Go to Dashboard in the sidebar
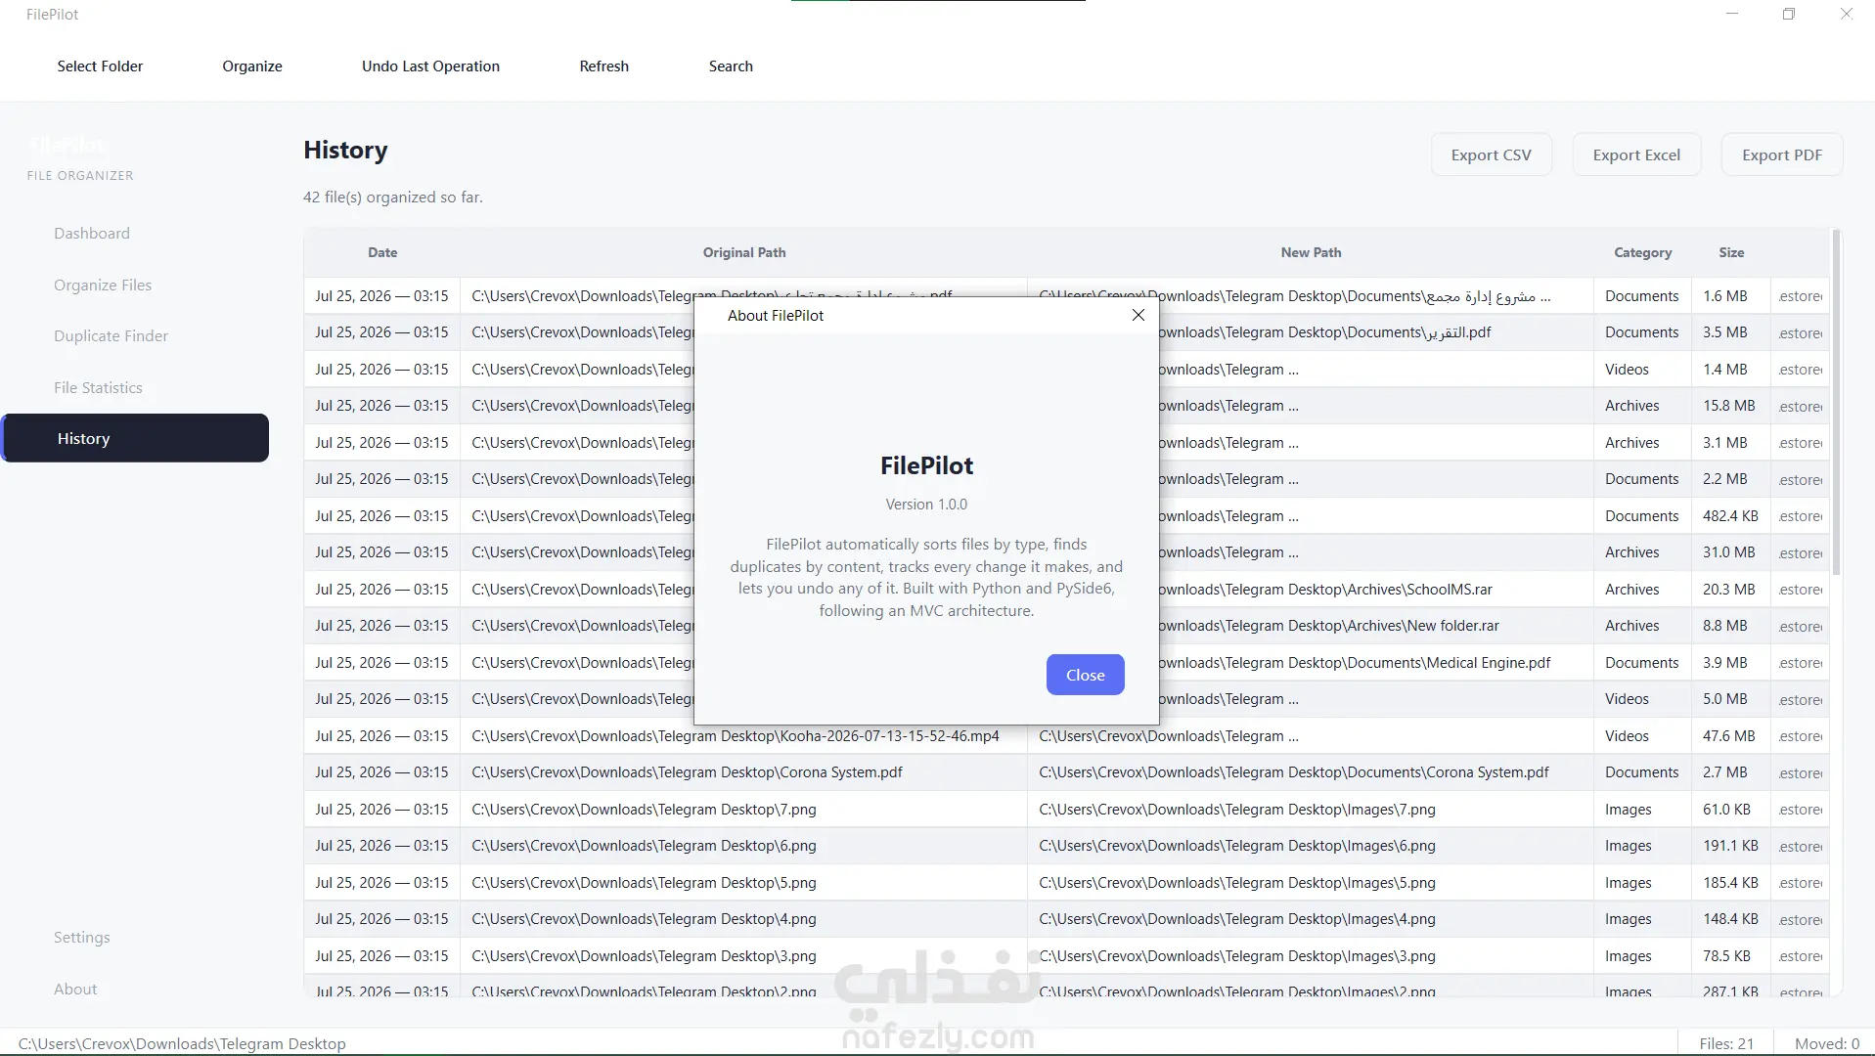The width and height of the screenshot is (1875, 1056). (x=92, y=233)
